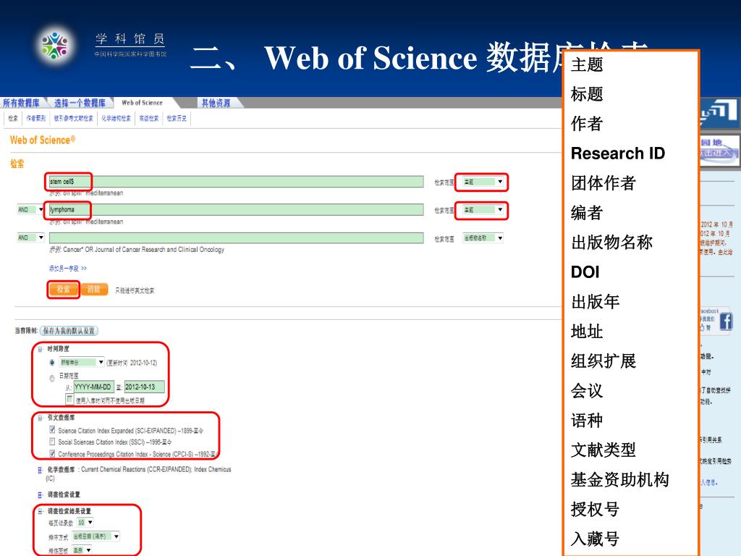Choose 地址 in the field list
The image size is (741, 556).
tap(587, 332)
